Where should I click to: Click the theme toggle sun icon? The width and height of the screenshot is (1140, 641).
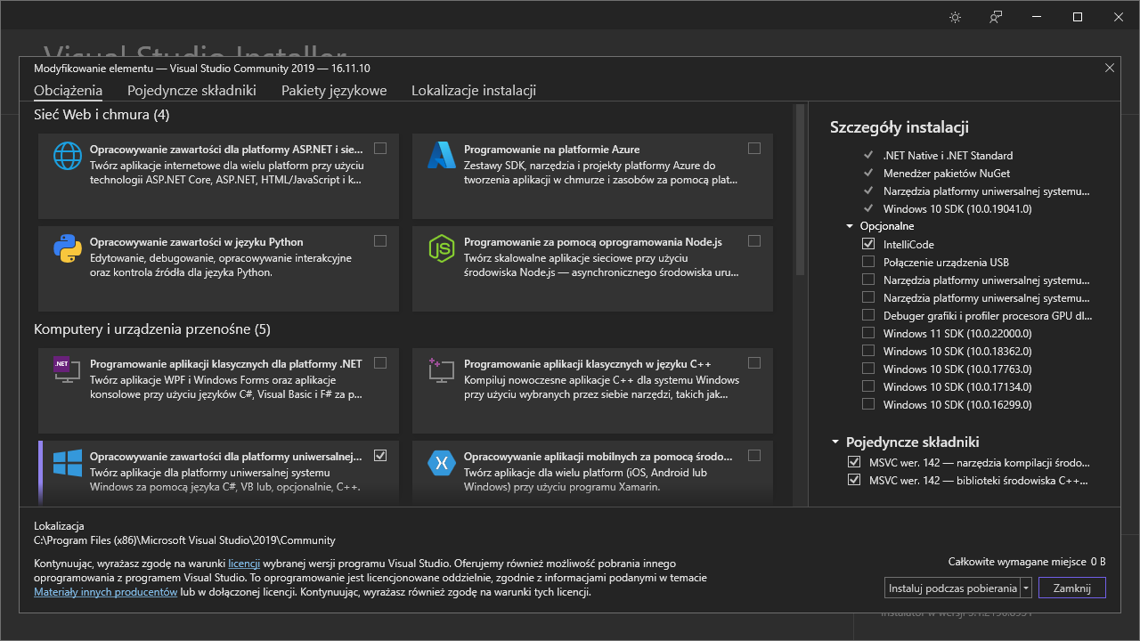pos(955,16)
